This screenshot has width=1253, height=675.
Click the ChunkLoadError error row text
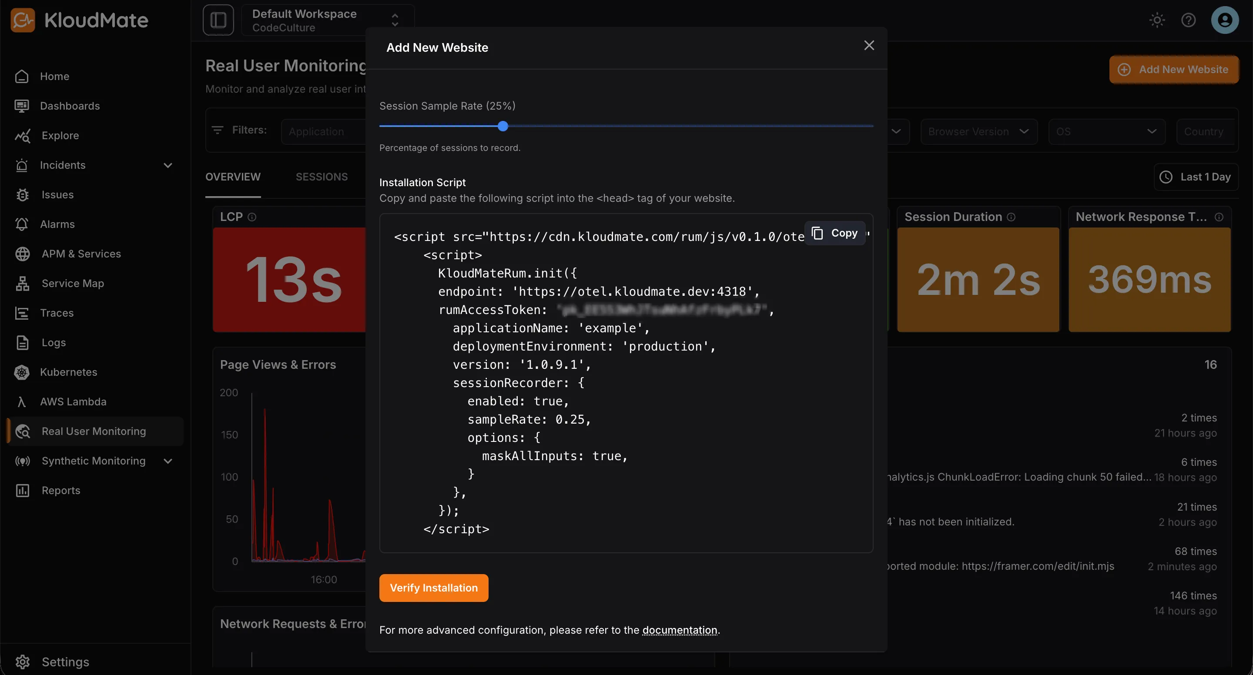[1019, 477]
